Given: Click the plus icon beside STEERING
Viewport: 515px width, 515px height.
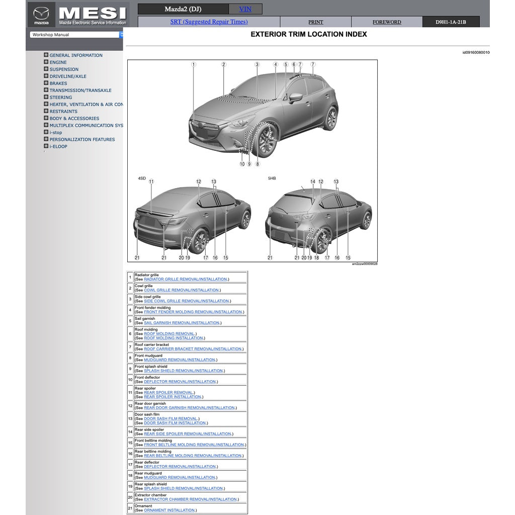Looking at the screenshot, I should (x=45, y=97).
